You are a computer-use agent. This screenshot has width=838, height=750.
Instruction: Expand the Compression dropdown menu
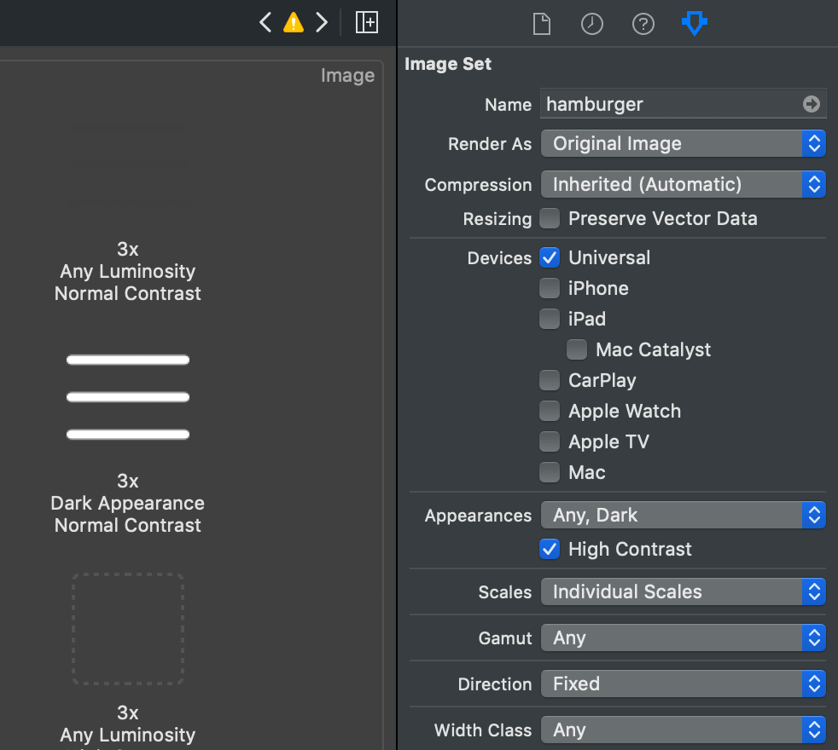[x=683, y=184]
